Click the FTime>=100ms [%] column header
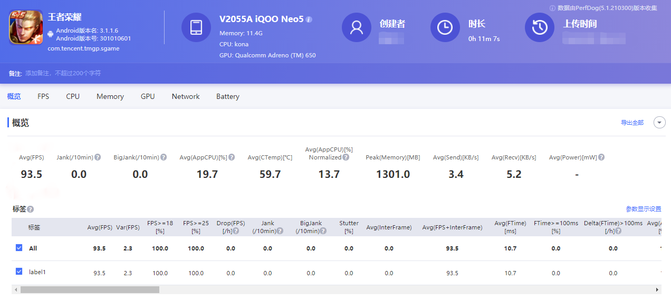 click(x=556, y=227)
